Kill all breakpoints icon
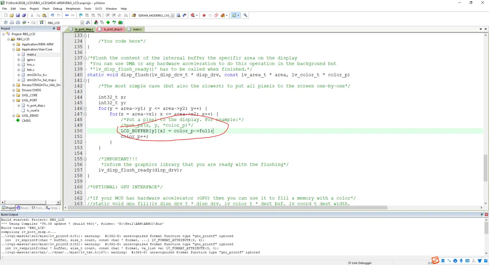Viewport: 489px width, 265px height. (222, 15)
